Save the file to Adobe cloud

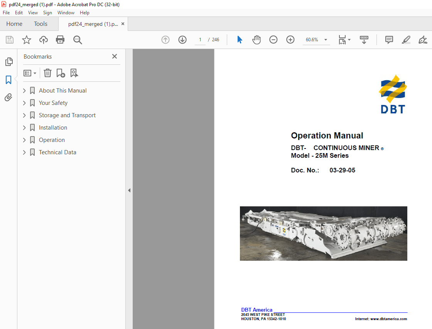(x=43, y=40)
